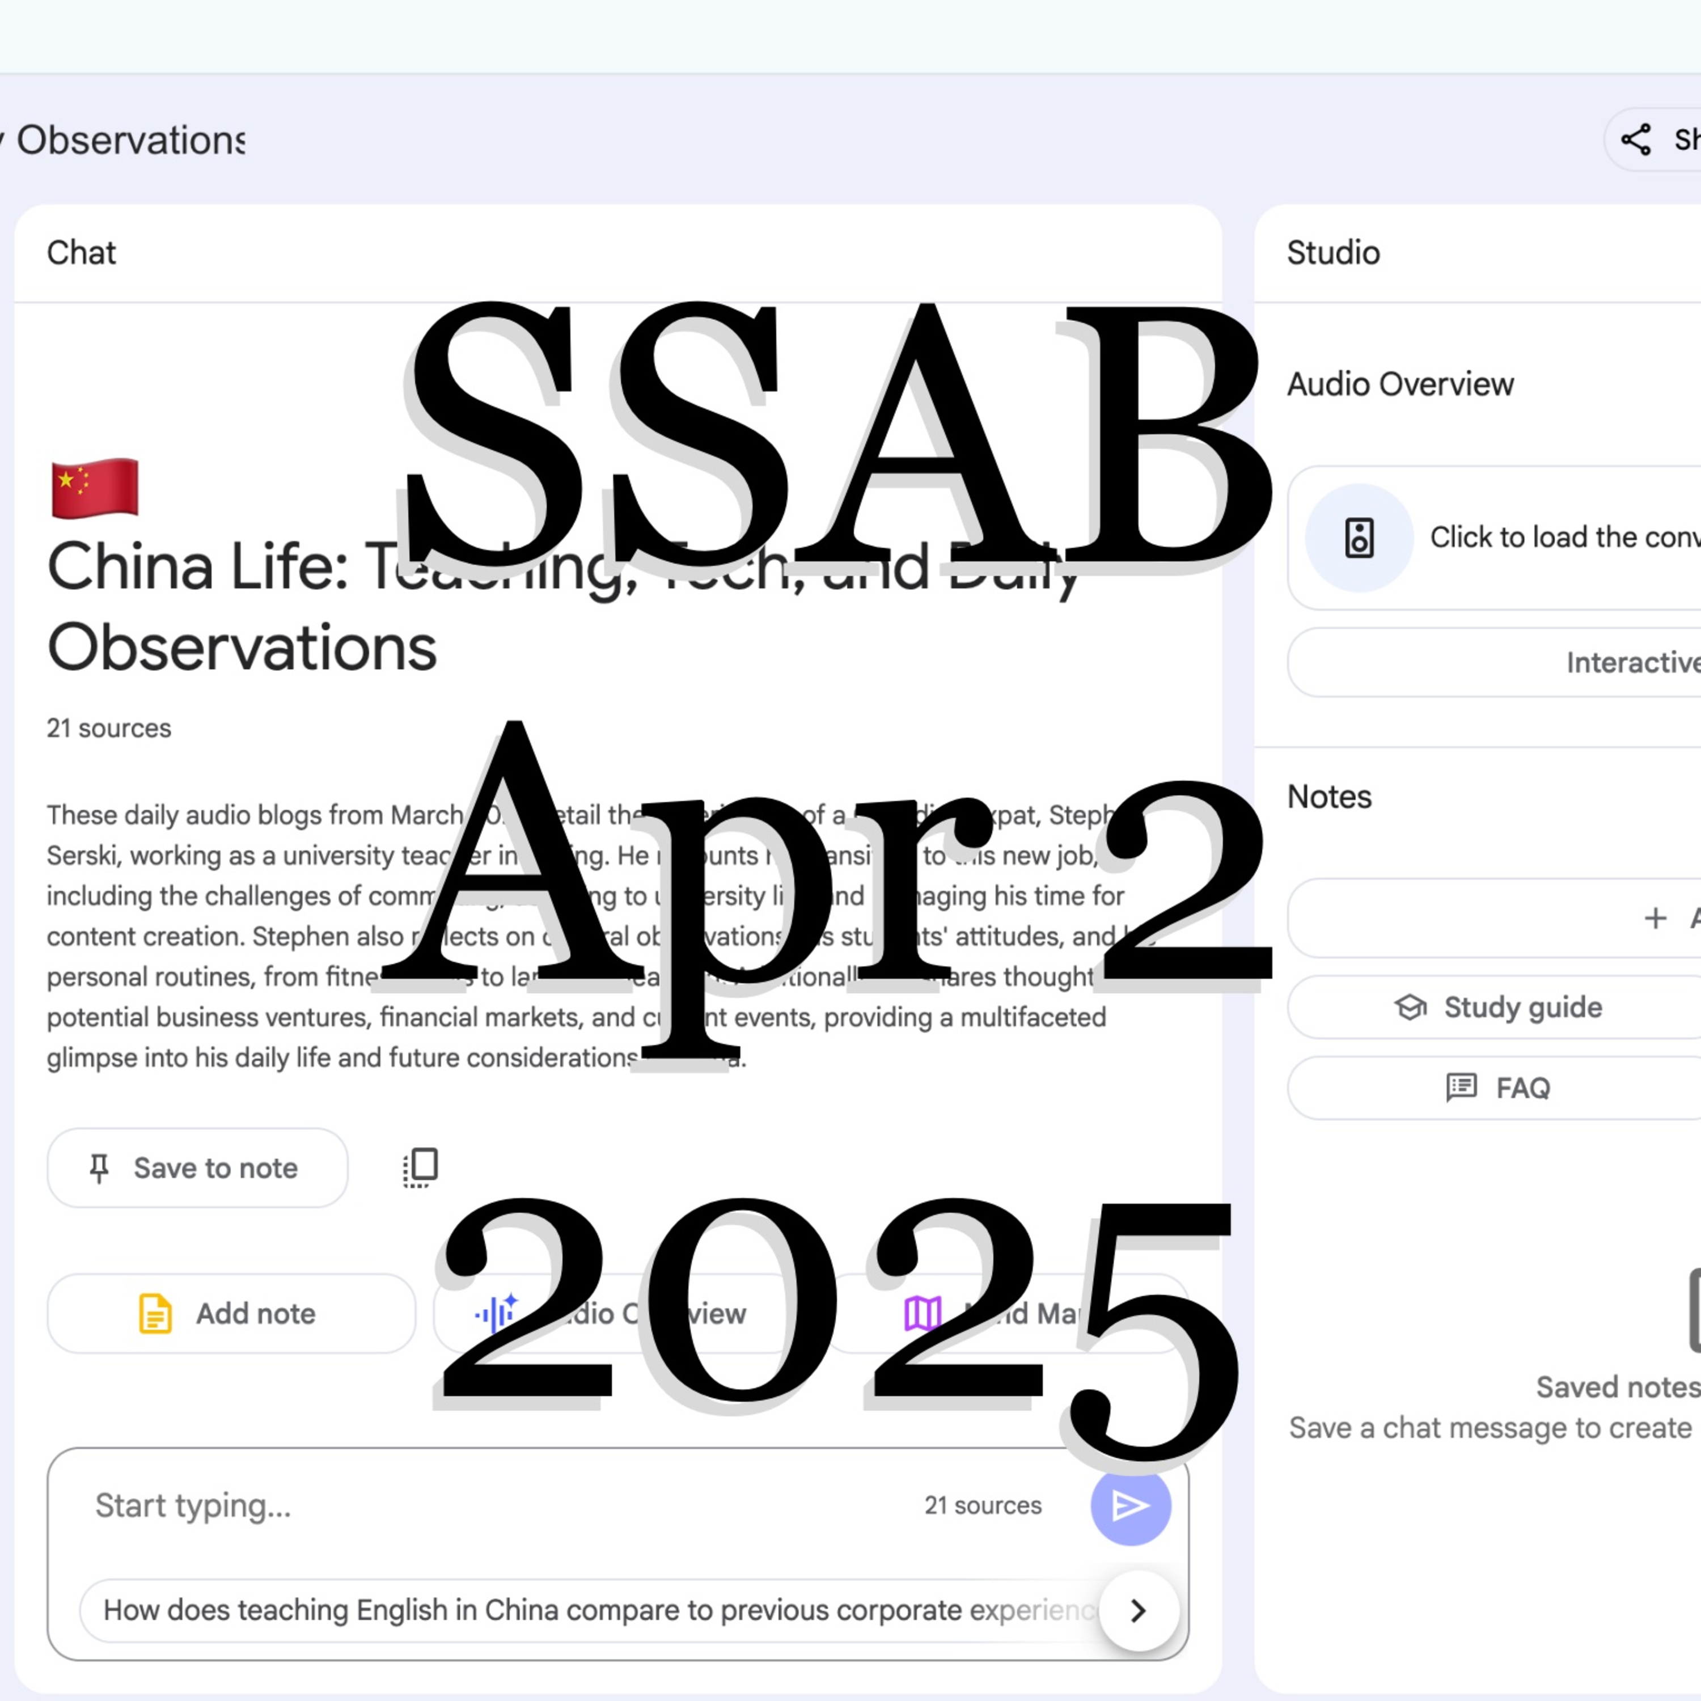This screenshot has width=1701, height=1701.
Task: Click the graduation cap Study guide icon
Action: click(1410, 1007)
